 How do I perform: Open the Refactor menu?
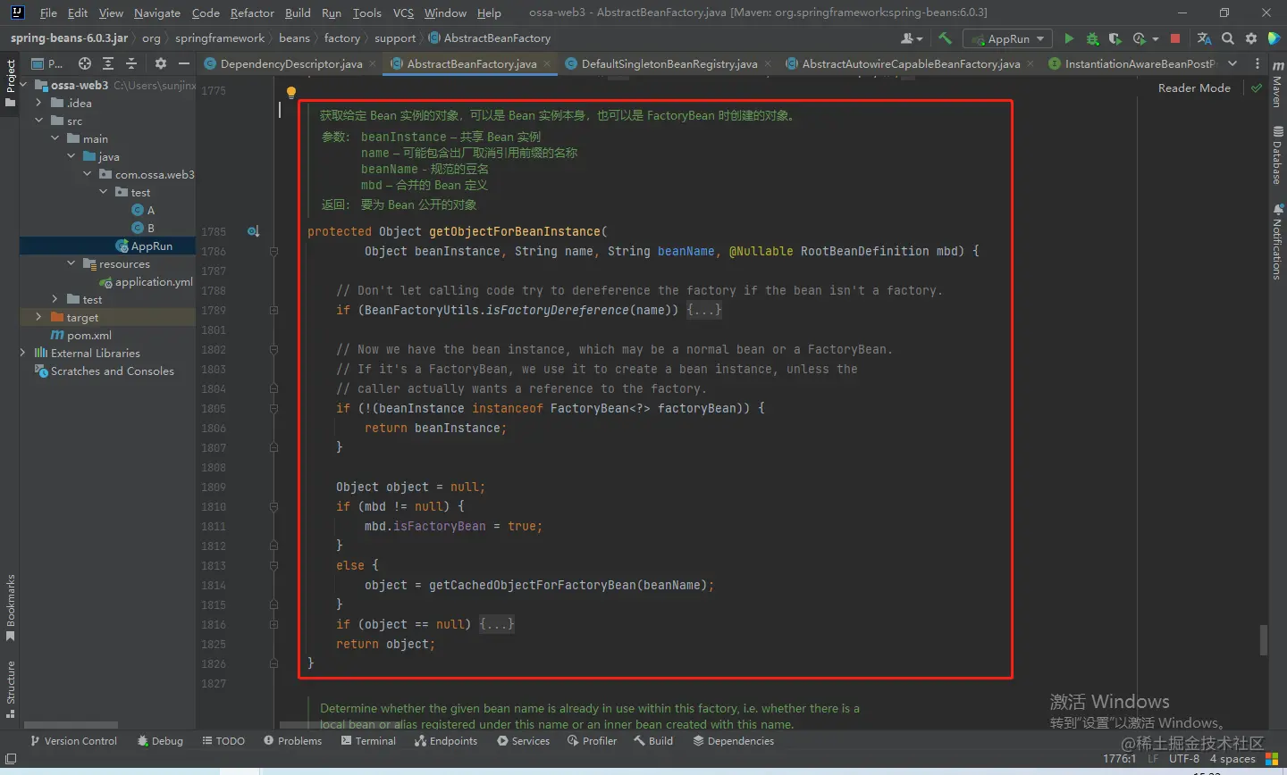252,12
